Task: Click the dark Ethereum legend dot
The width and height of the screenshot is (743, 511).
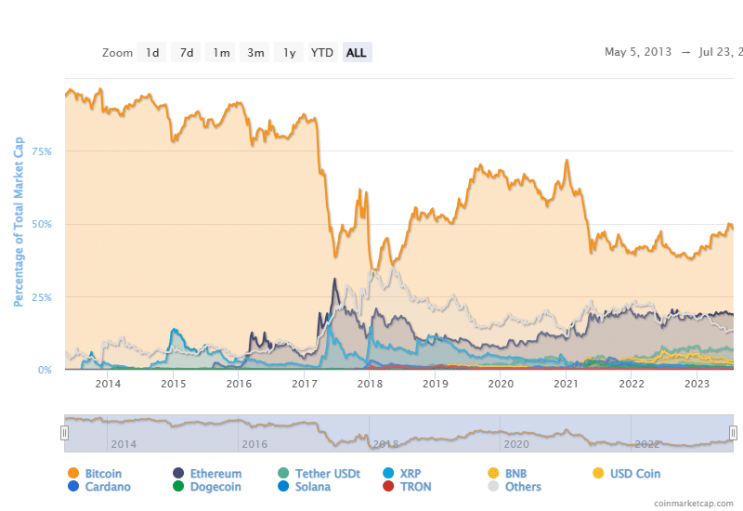Action: click(x=178, y=473)
